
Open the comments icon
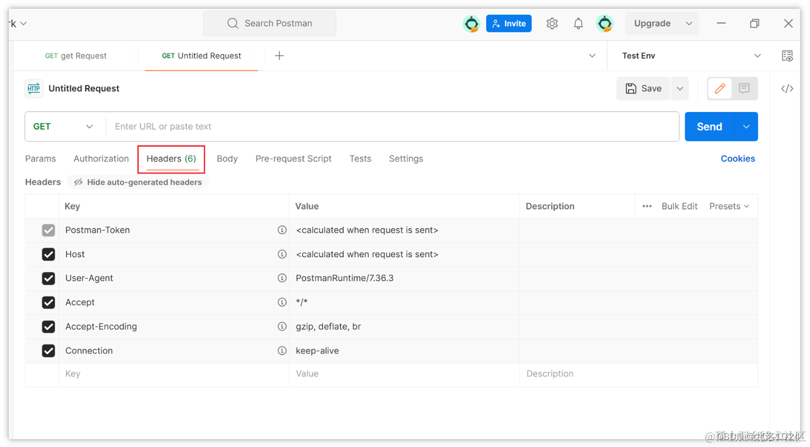[x=744, y=89]
